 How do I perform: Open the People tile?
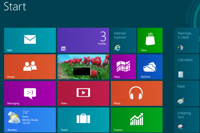pyautogui.click(x=30, y=67)
